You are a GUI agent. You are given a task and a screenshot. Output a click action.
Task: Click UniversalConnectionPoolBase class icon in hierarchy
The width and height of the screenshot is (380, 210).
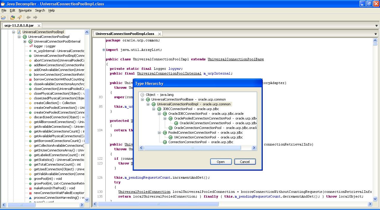(x=148, y=99)
